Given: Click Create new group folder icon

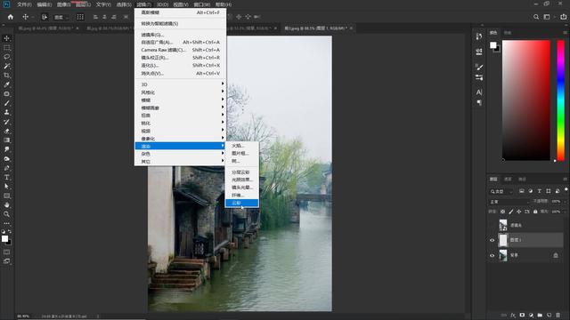Looking at the screenshot, I should click(x=540, y=316).
